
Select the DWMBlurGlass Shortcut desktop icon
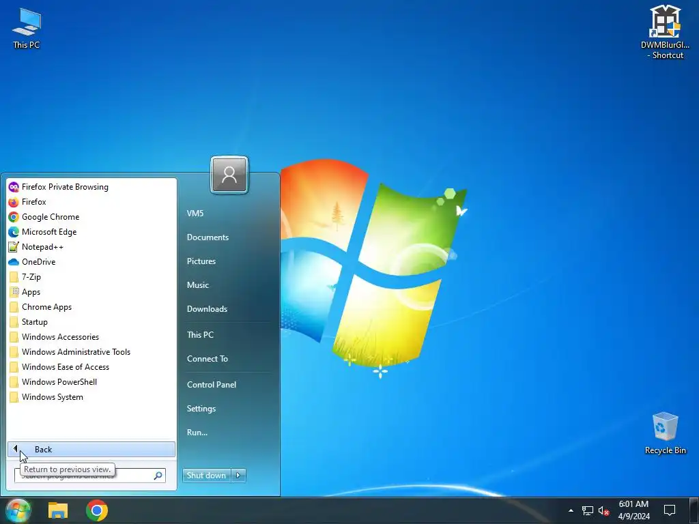[x=665, y=32]
